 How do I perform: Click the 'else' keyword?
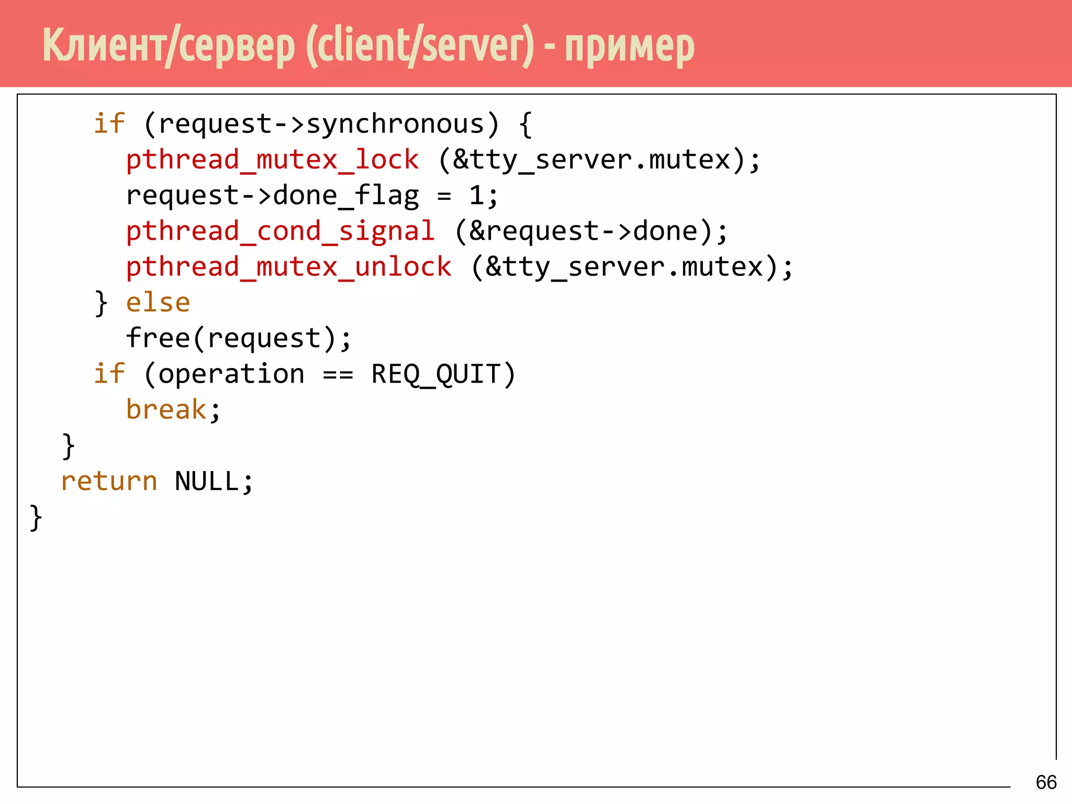pos(158,303)
